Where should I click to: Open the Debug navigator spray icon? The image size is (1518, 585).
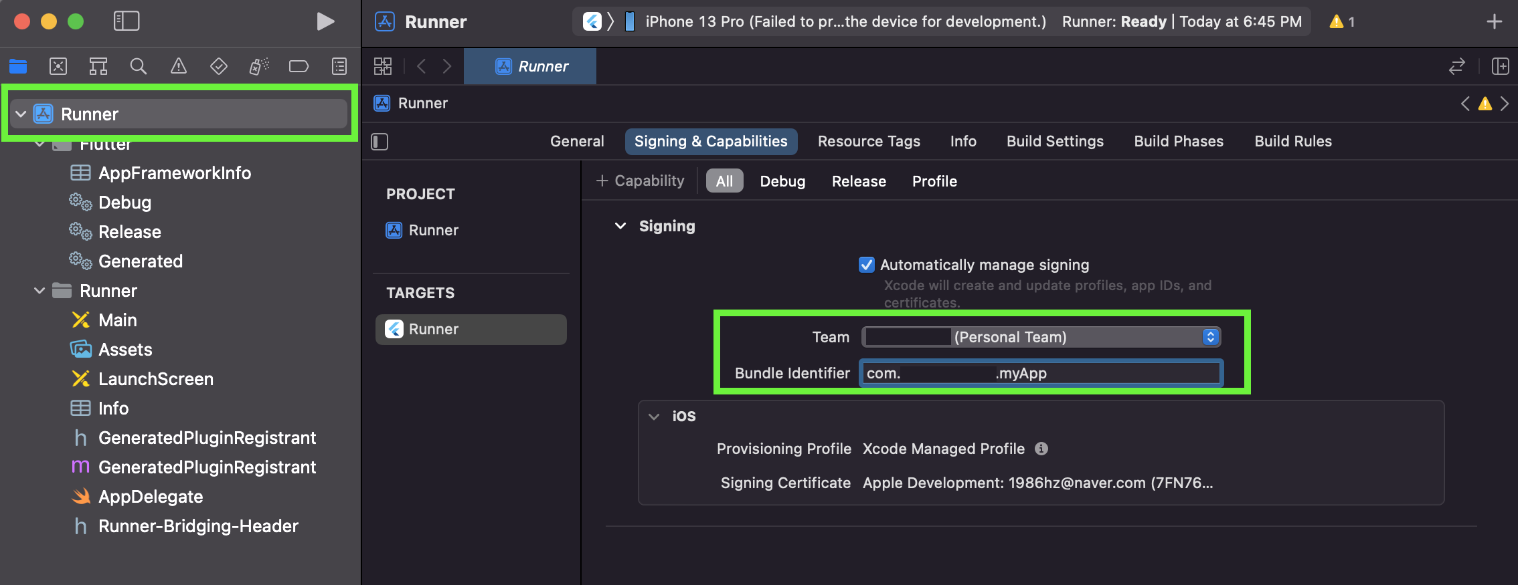click(259, 66)
